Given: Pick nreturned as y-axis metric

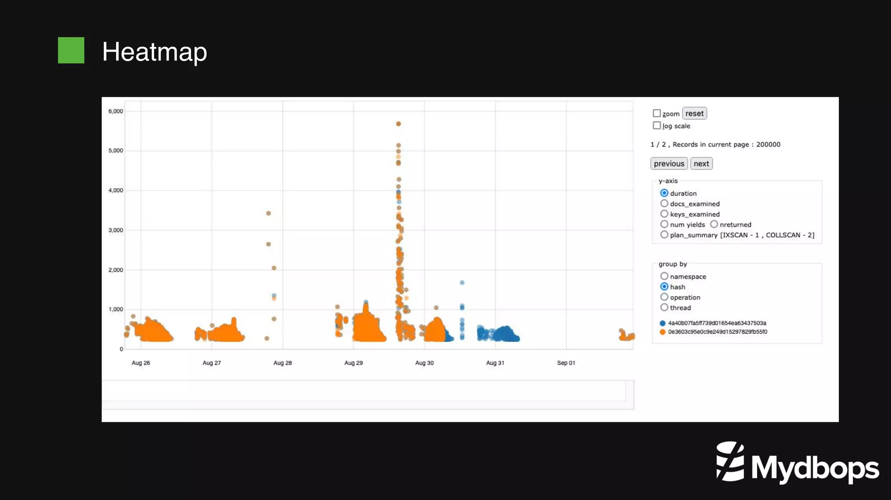Looking at the screenshot, I should pyautogui.click(x=714, y=224).
